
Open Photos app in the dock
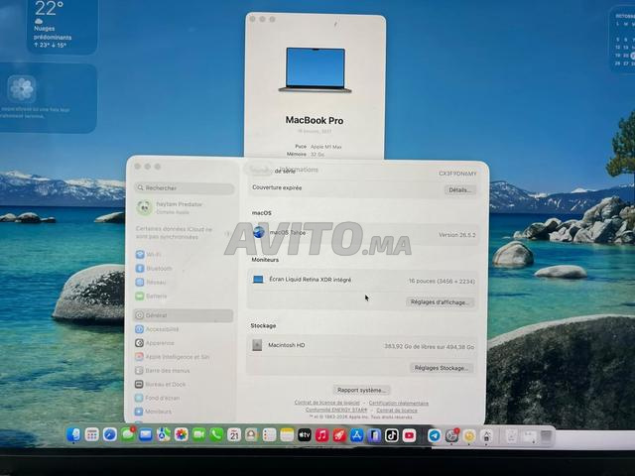(181, 435)
